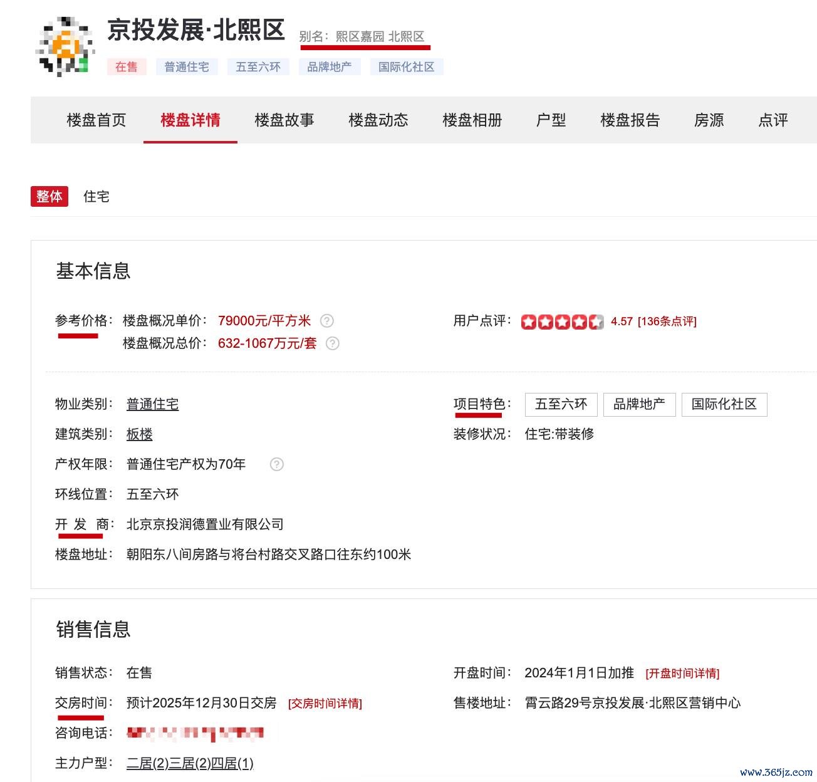Click the 住宅:带装修 decoration status
This screenshot has height=782, width=817.
tap(559, 434)
